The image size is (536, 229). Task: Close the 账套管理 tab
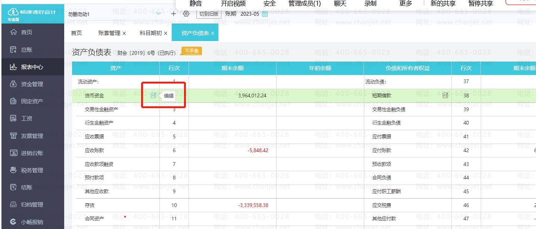pos(124,34)
